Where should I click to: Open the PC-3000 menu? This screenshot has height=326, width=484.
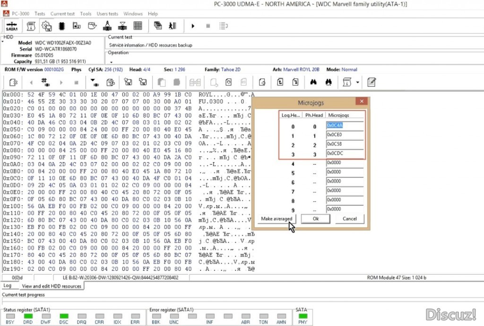(x=20, y=14)
